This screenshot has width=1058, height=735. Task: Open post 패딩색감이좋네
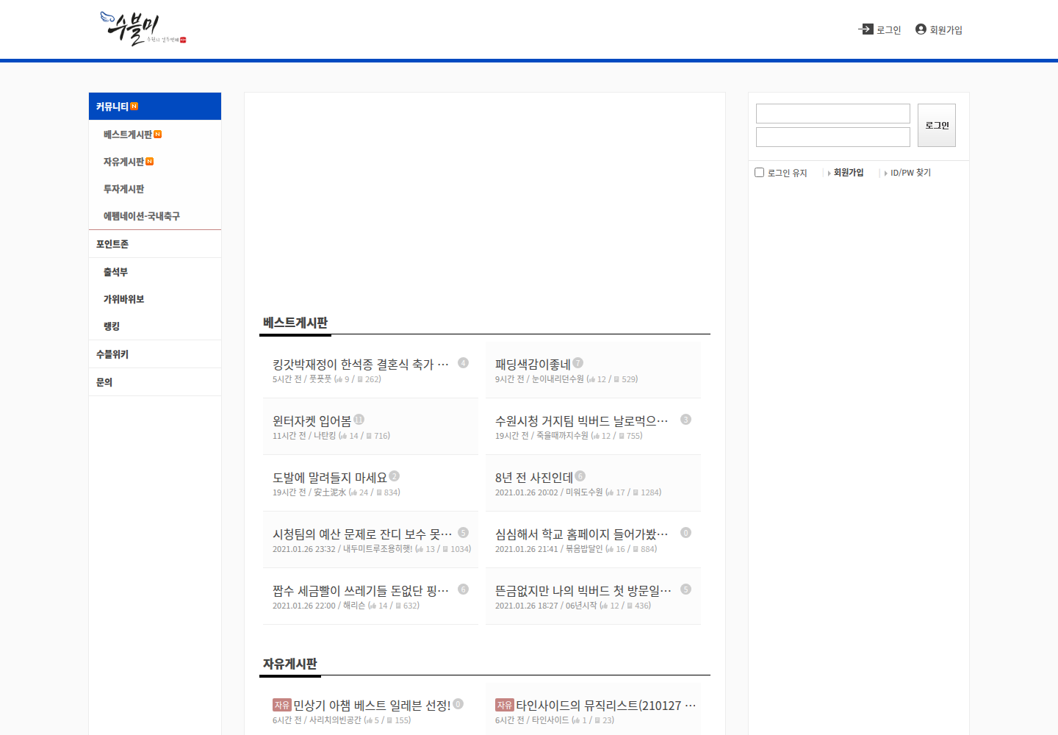[x=533, y=365]
